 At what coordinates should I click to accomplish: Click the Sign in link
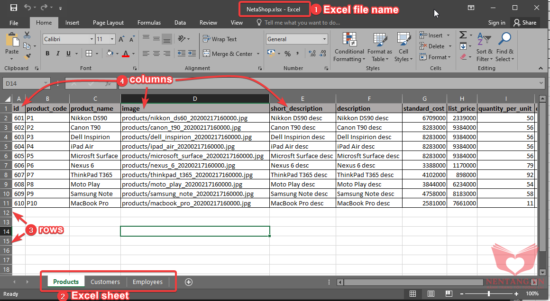(x=496, y=23)
